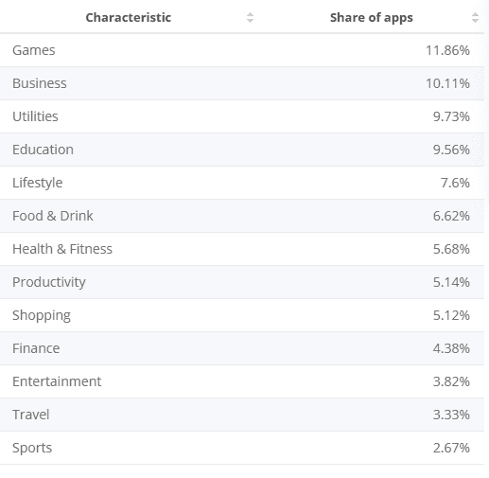Click the 7.6% Lifestyle share value
This screenshot has width=489, height=478.
pyautogui.click(x=455, y=183)
